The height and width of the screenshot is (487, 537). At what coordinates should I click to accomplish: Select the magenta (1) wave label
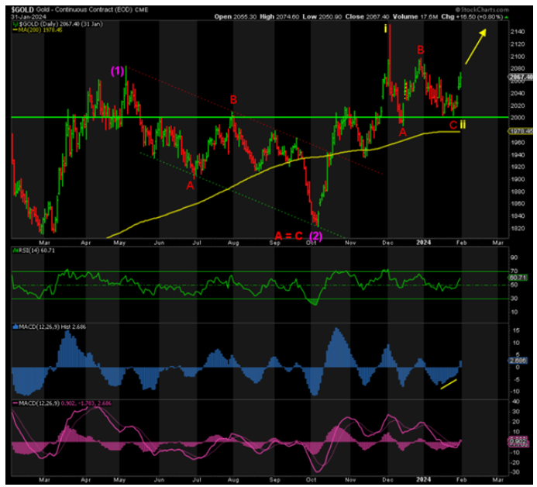pos(117,71)
